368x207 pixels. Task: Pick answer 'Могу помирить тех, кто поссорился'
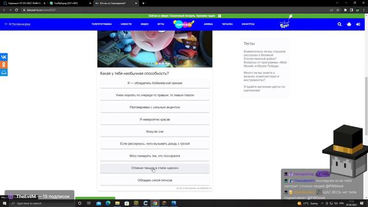click(155, 156)
